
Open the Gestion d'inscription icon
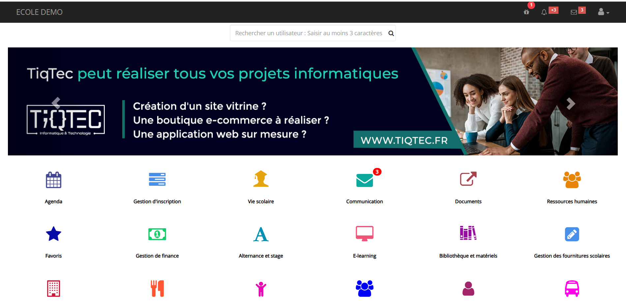157,179
